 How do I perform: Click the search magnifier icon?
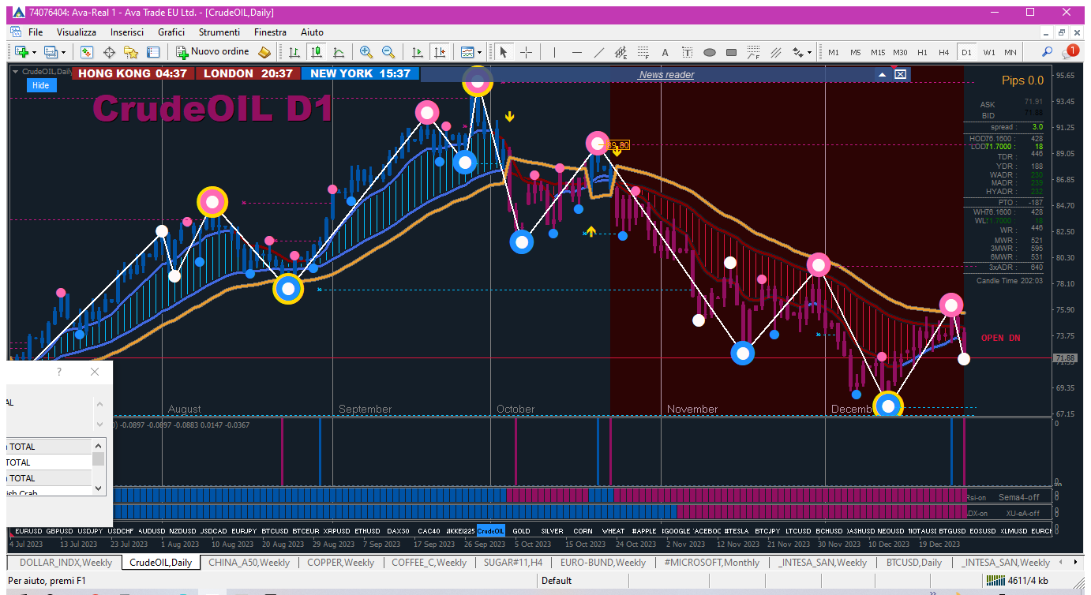pos(1048,52)
